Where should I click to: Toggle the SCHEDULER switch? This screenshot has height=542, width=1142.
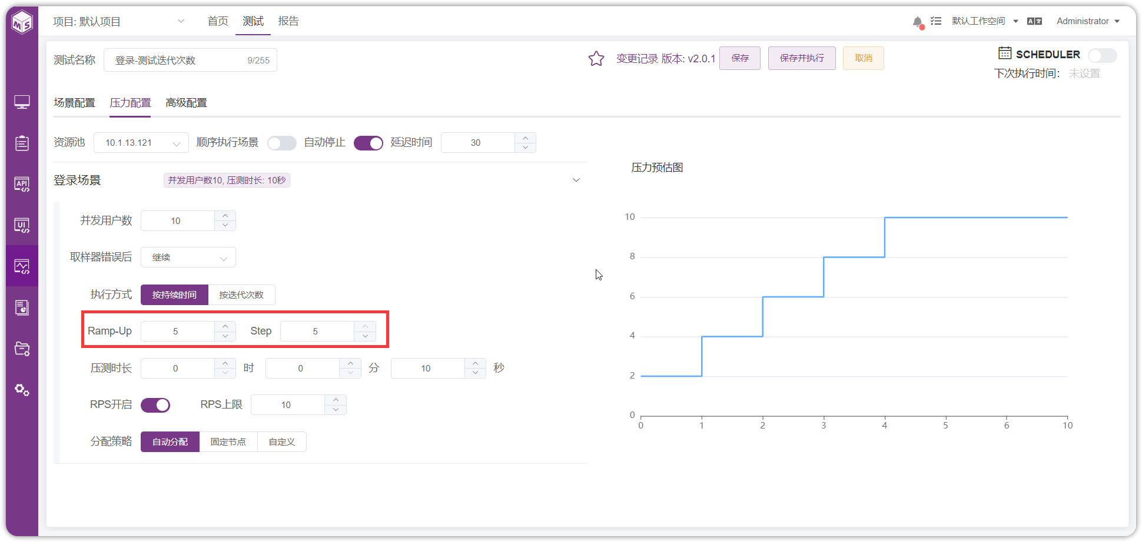click(x=1102, y=55)
